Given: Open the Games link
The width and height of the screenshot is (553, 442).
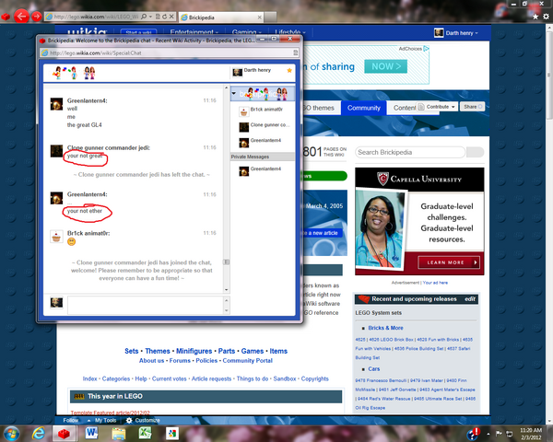Looking at the screenshot, I should click(252, 351).
